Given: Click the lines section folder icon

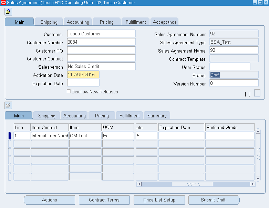Looking at the screenshot, I should [x=8, y=105].
